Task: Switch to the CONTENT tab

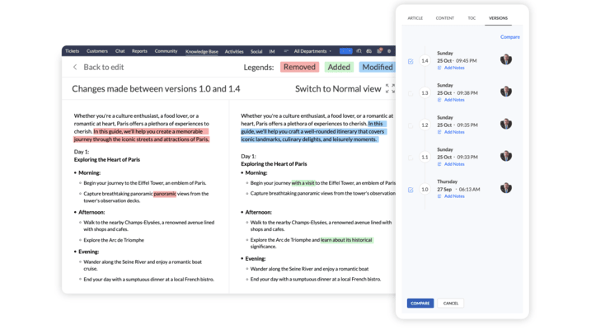Action: pyautogui.click(x=445, y=18)
